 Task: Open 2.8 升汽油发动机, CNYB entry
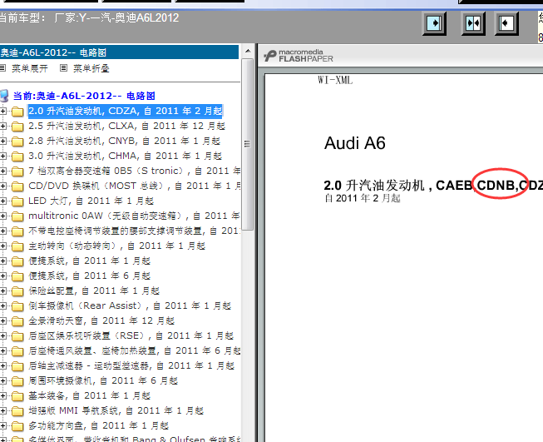click(125, 141)
